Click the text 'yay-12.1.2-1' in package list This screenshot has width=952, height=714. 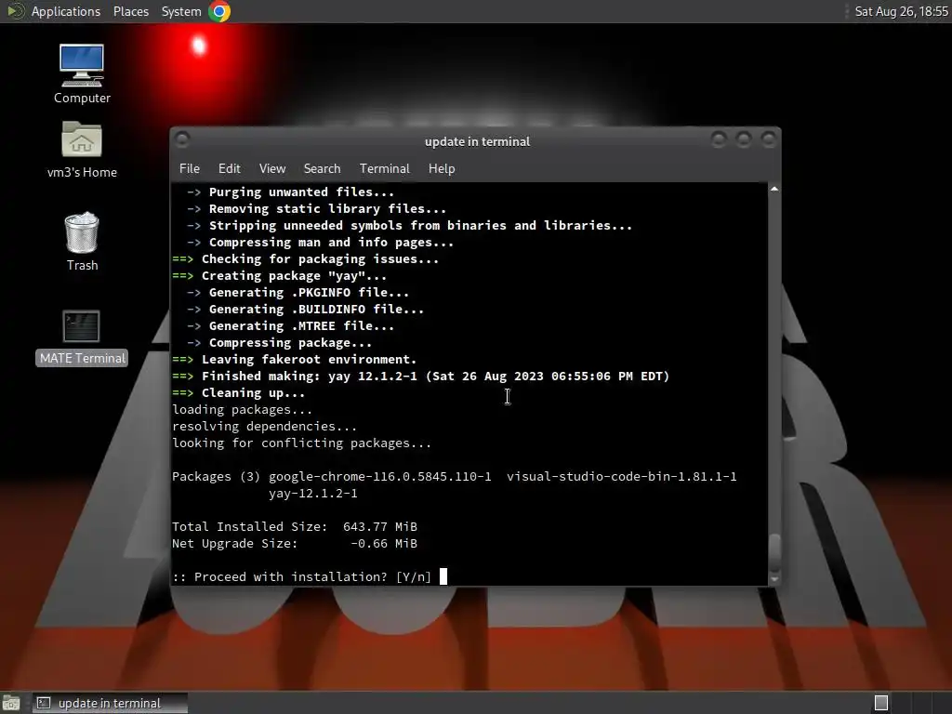click(x=313, y=493)
